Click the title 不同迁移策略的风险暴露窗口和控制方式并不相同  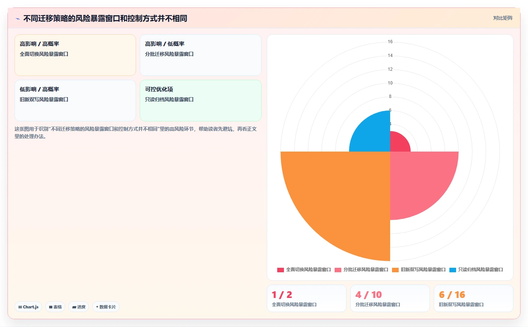[x=105, y=18]
